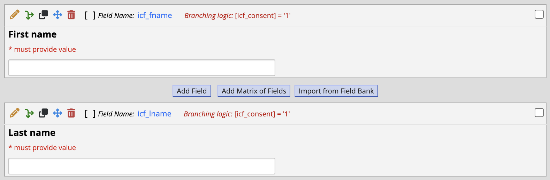Click the icf_lname field name link
The image size is (550, 180).
point(154,114)
